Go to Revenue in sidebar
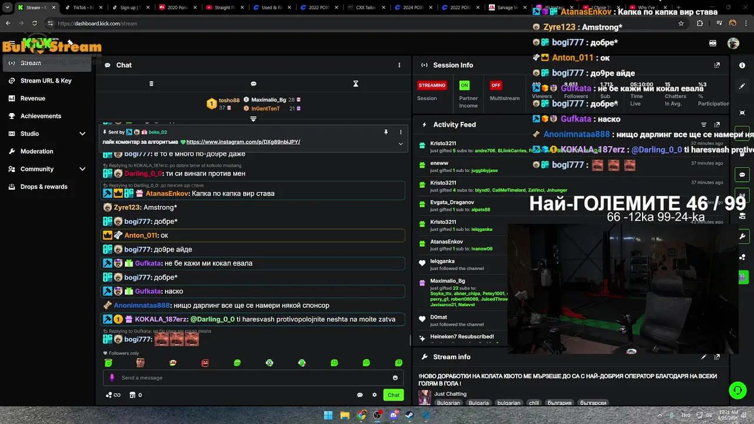This screenshot has height=424, width=754. tap(47, 98)
